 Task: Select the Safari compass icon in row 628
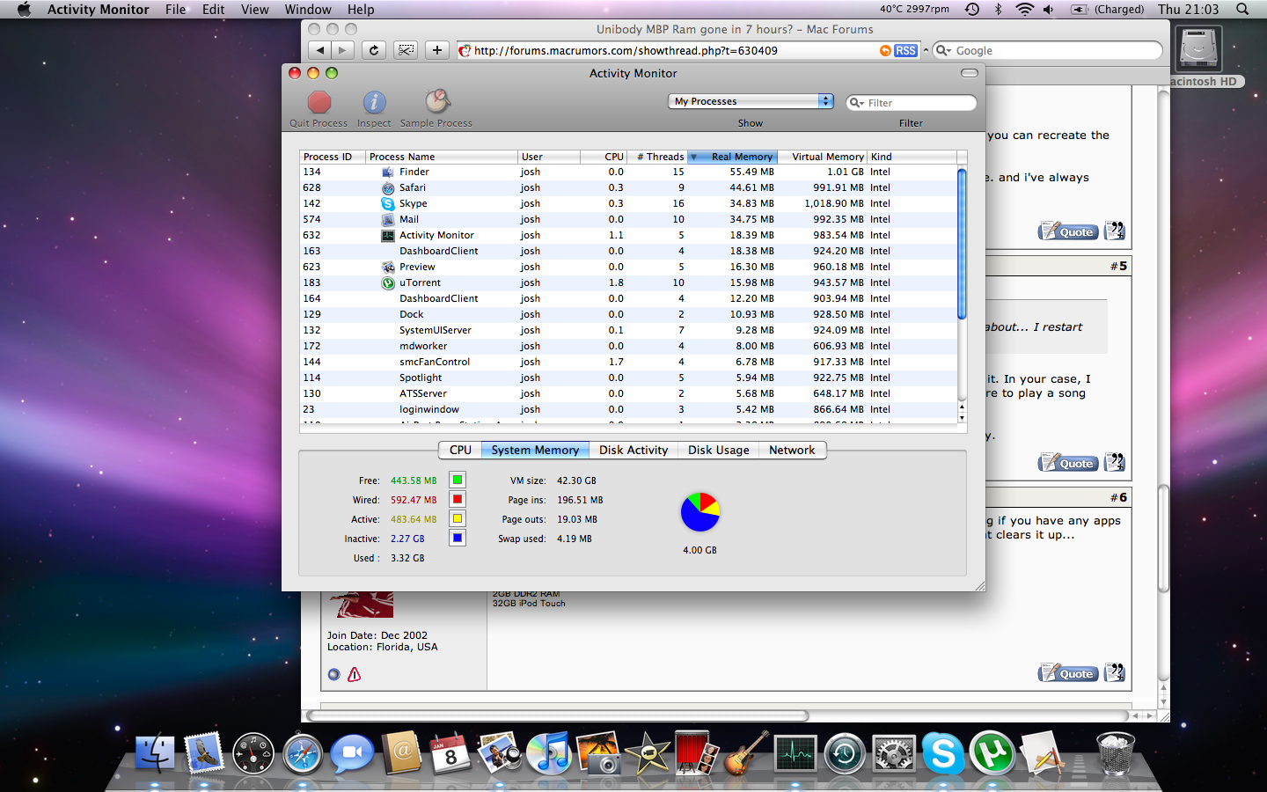(x=388, y=188)
